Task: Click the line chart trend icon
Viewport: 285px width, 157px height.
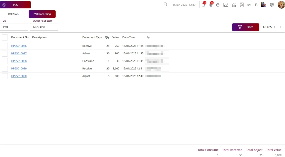Action: (226, 5)
